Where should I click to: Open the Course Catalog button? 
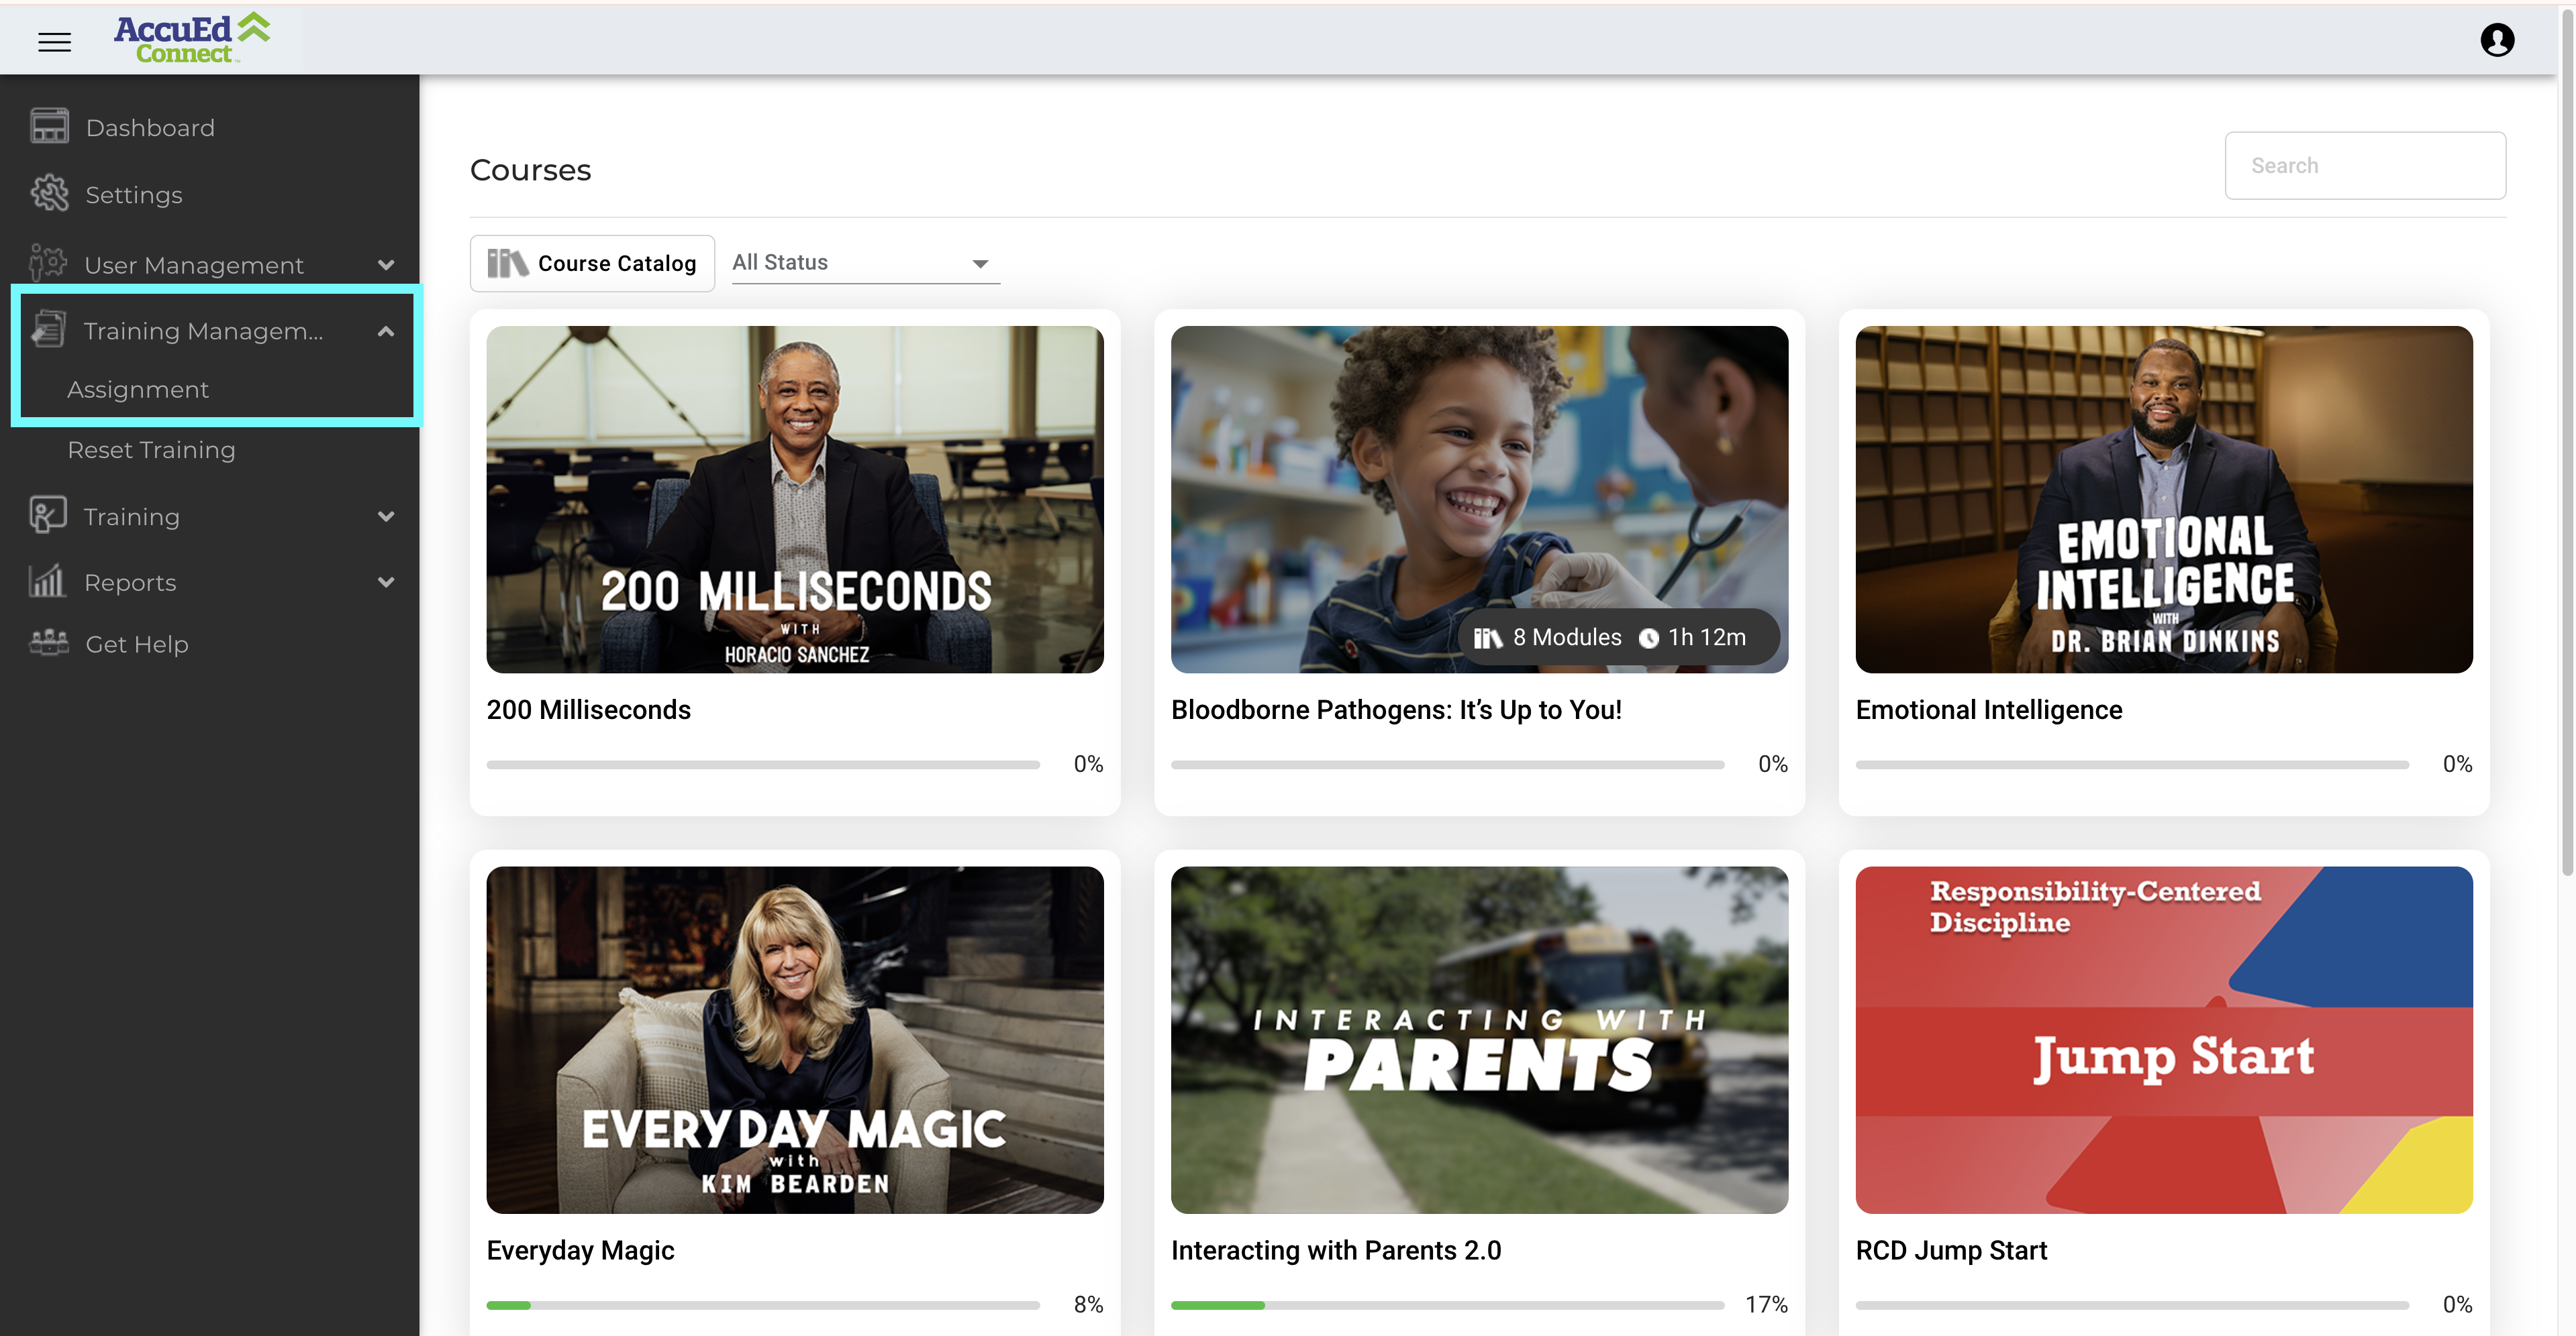[x=592, y=263]
